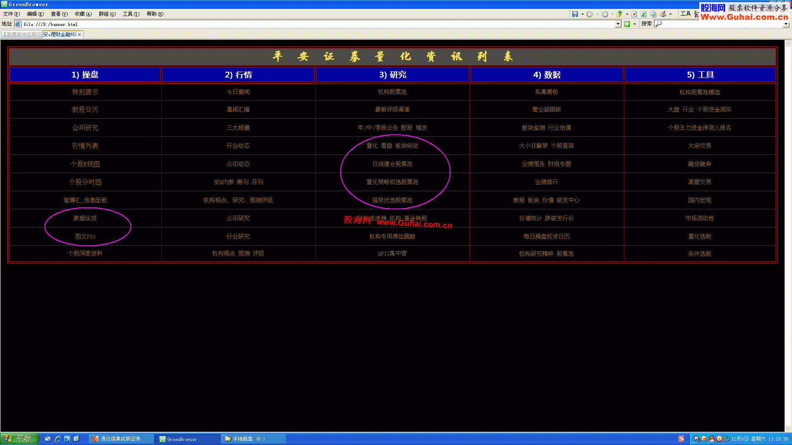
Task: Launch Internet Explorer from quick launch
Action: pos(57,439)
